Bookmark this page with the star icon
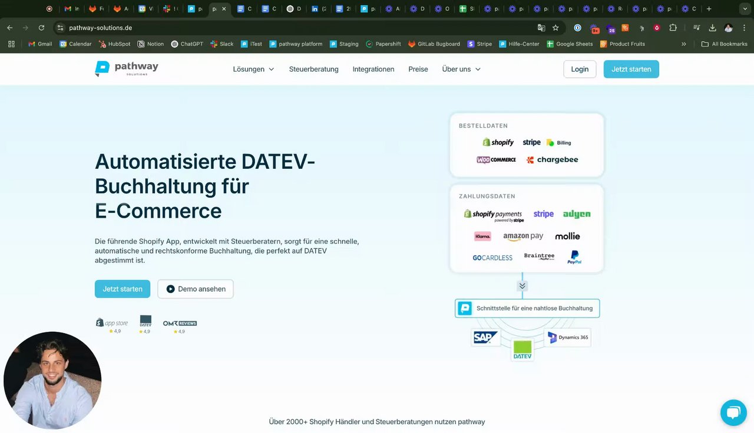The image size is (754, 433). [555, 28]
